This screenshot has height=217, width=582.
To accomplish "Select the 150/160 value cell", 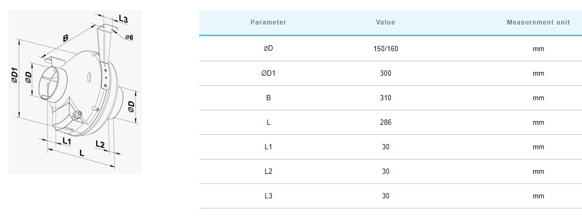I will (x=386, y=49).
